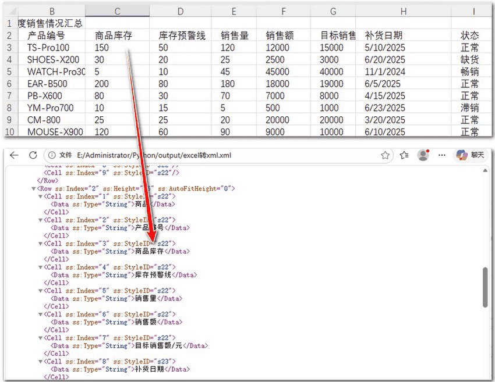Click the 销售量 header cell
The height and width of the screenshot is (382, 495).
tap(234, 35)
